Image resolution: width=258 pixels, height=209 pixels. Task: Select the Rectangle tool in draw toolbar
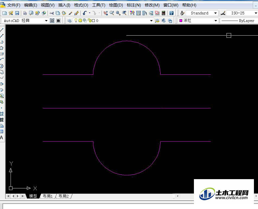click(x=2, y=54)
